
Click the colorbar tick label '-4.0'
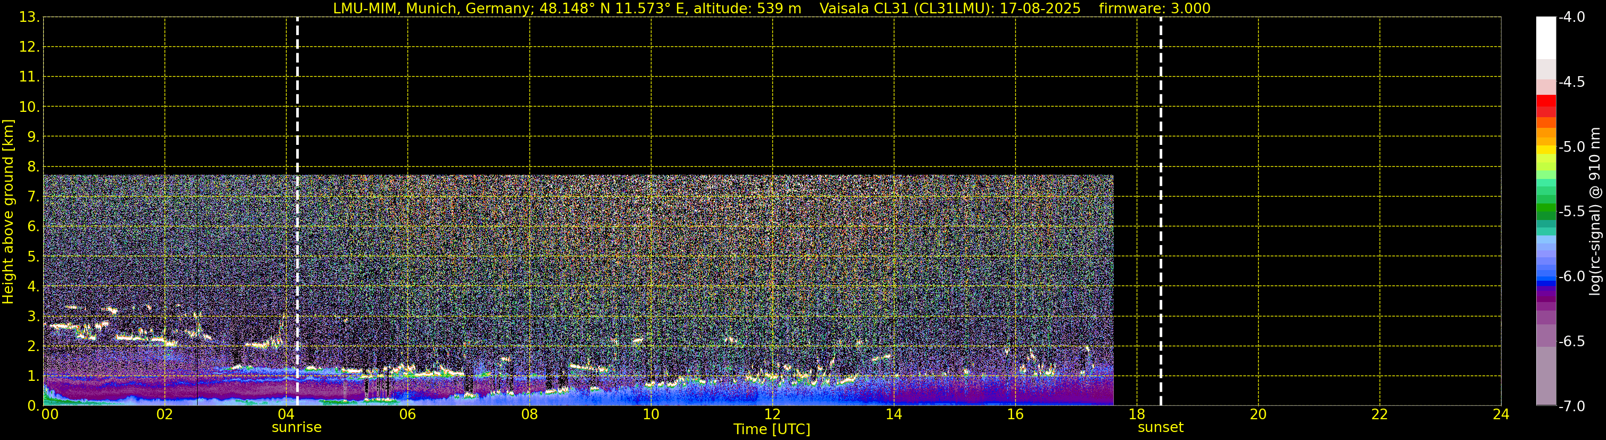coord(1572,18)
